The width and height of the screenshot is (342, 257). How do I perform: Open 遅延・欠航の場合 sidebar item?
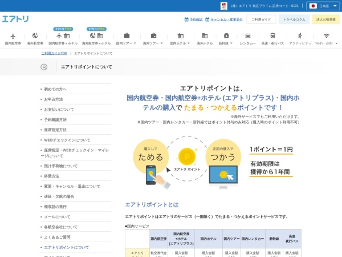pos(76,196)
